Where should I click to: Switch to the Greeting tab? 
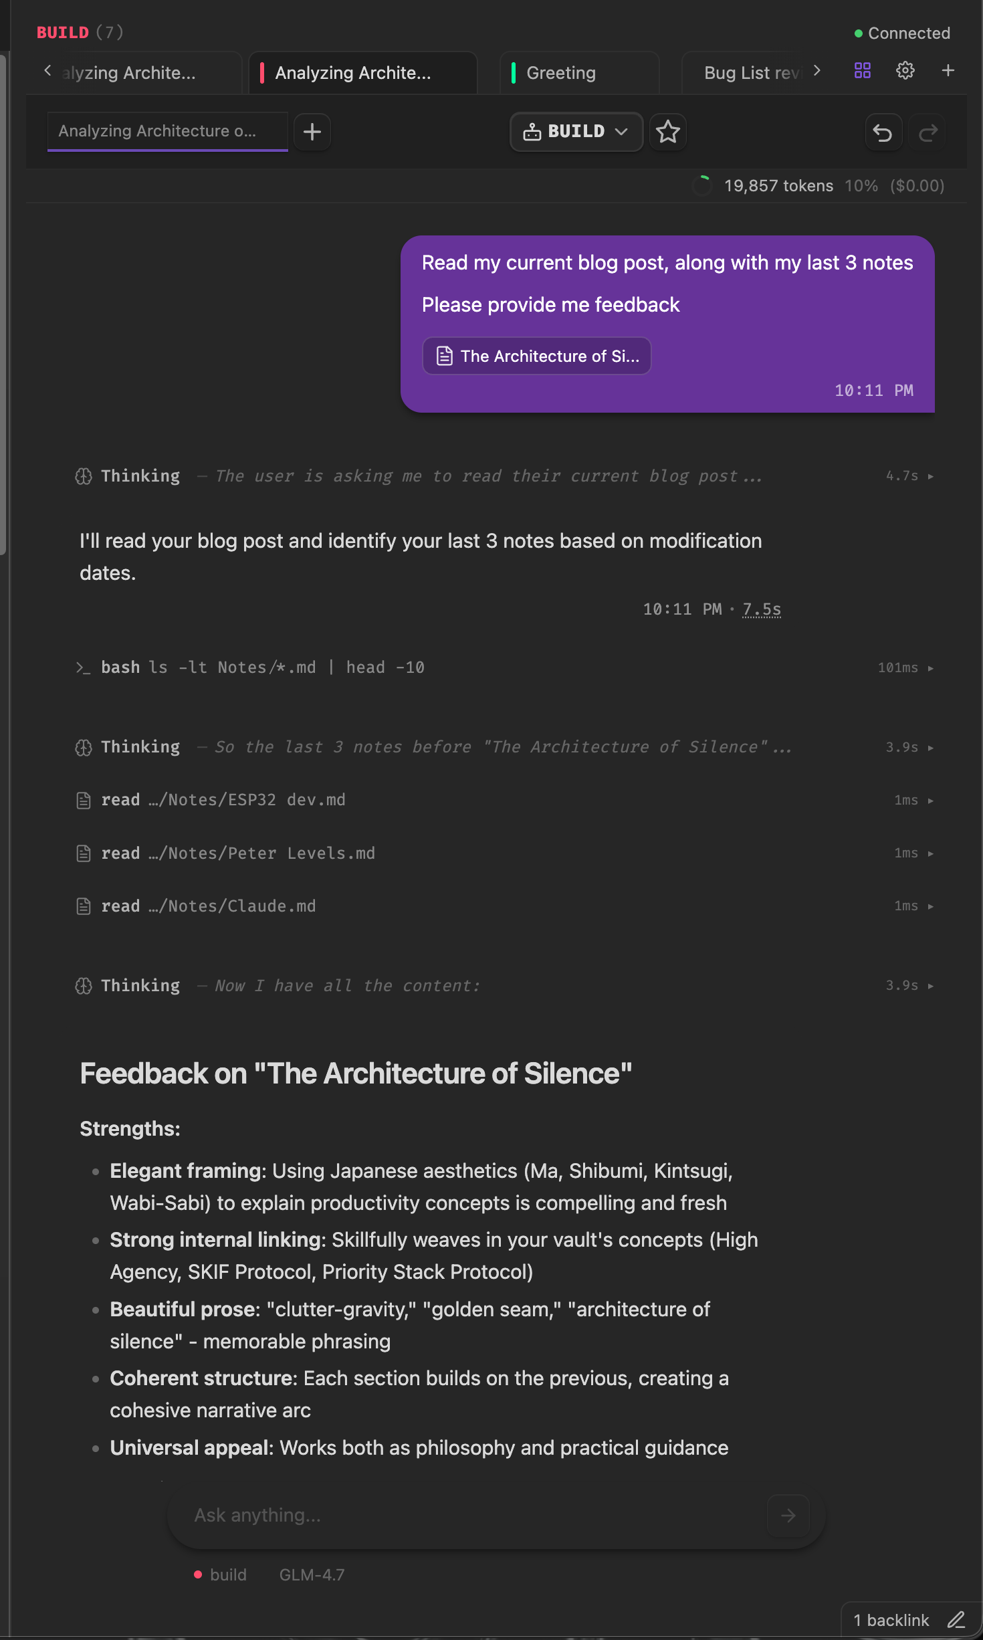click(x=561, y=73)
